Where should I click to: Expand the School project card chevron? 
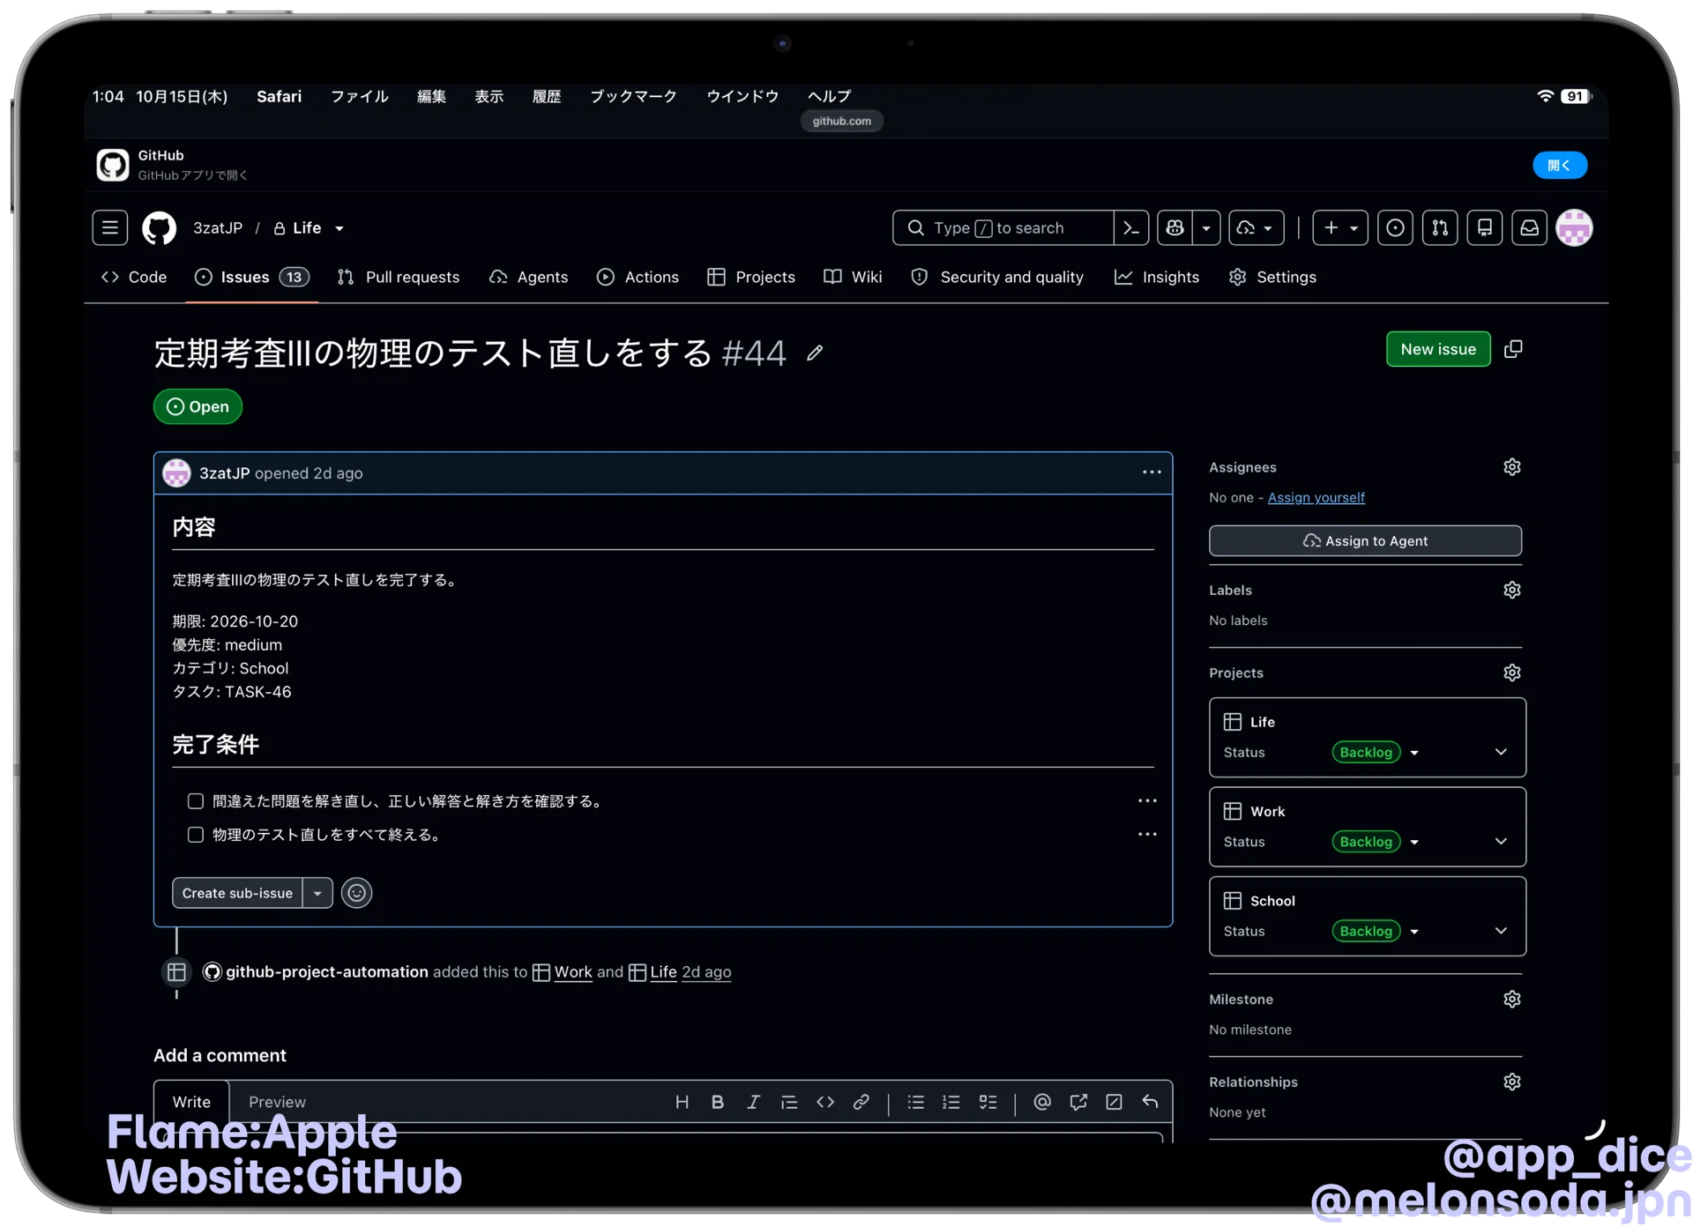(x=1501, y=931)
